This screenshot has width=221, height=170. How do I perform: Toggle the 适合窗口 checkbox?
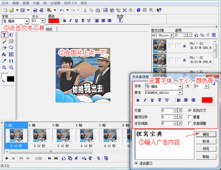coord(136,163)
